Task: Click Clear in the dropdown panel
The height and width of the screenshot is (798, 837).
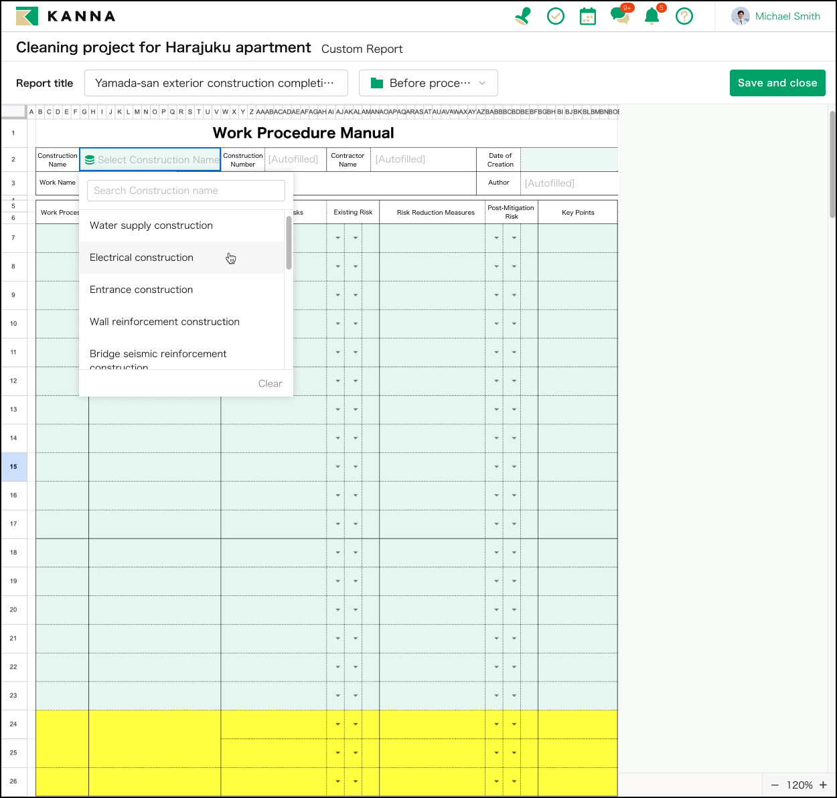Action: click(x=270, y=383)
